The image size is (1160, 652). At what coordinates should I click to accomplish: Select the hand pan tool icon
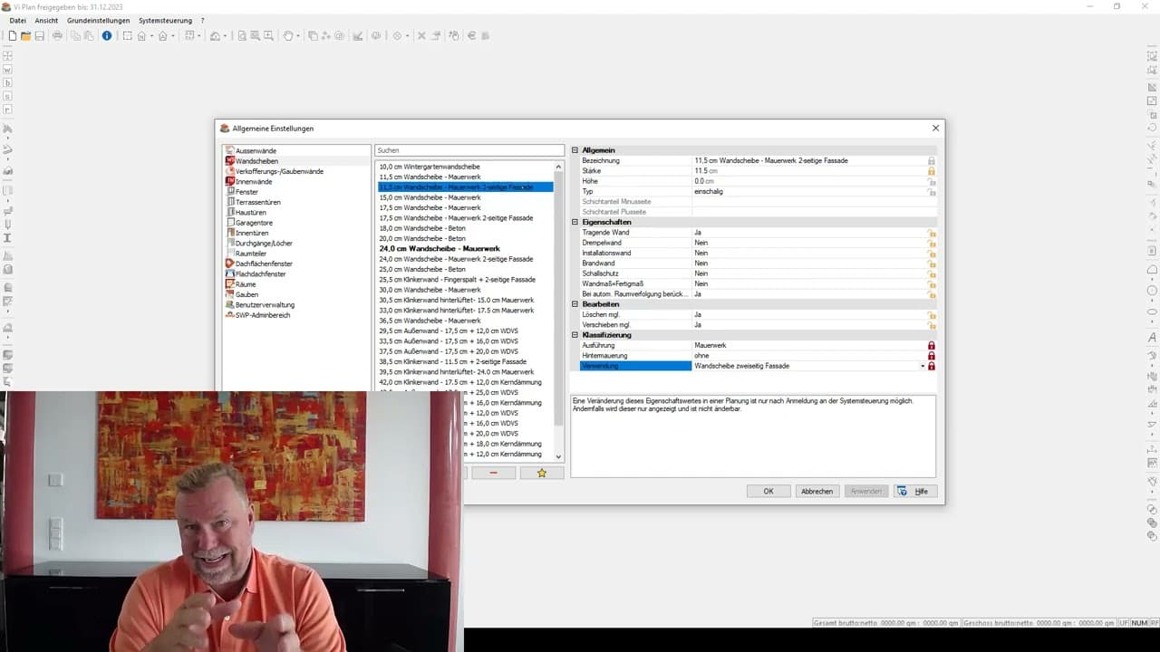(x=288, y=36)
